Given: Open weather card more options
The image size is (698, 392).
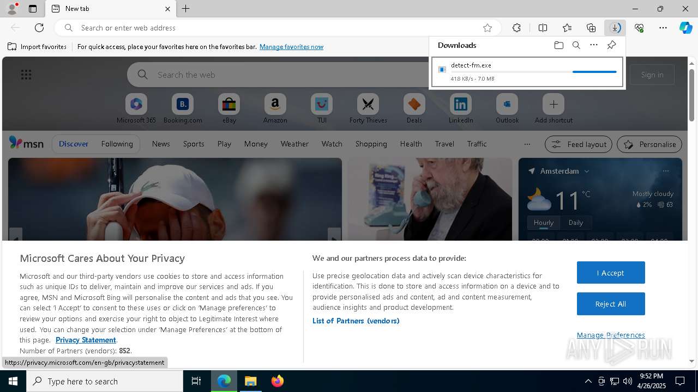Looking at the screenshot, I should coord(666,171).
